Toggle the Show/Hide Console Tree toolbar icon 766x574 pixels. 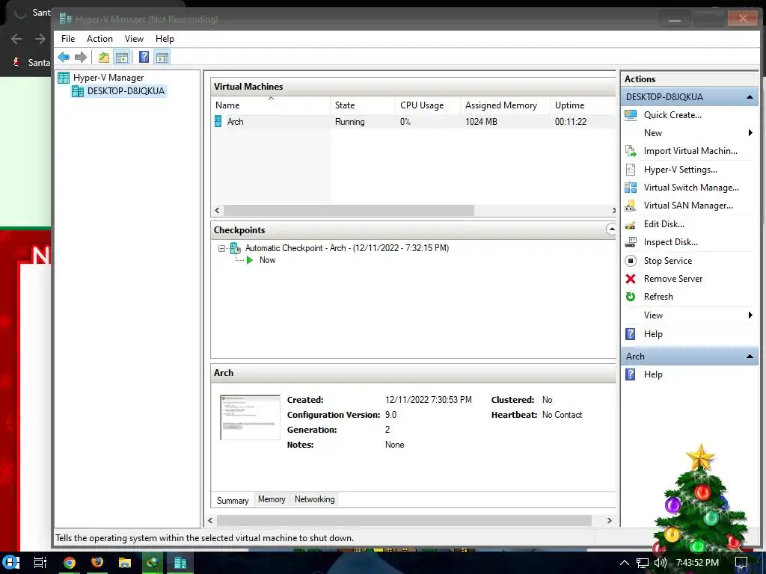(x=122, y=58)
